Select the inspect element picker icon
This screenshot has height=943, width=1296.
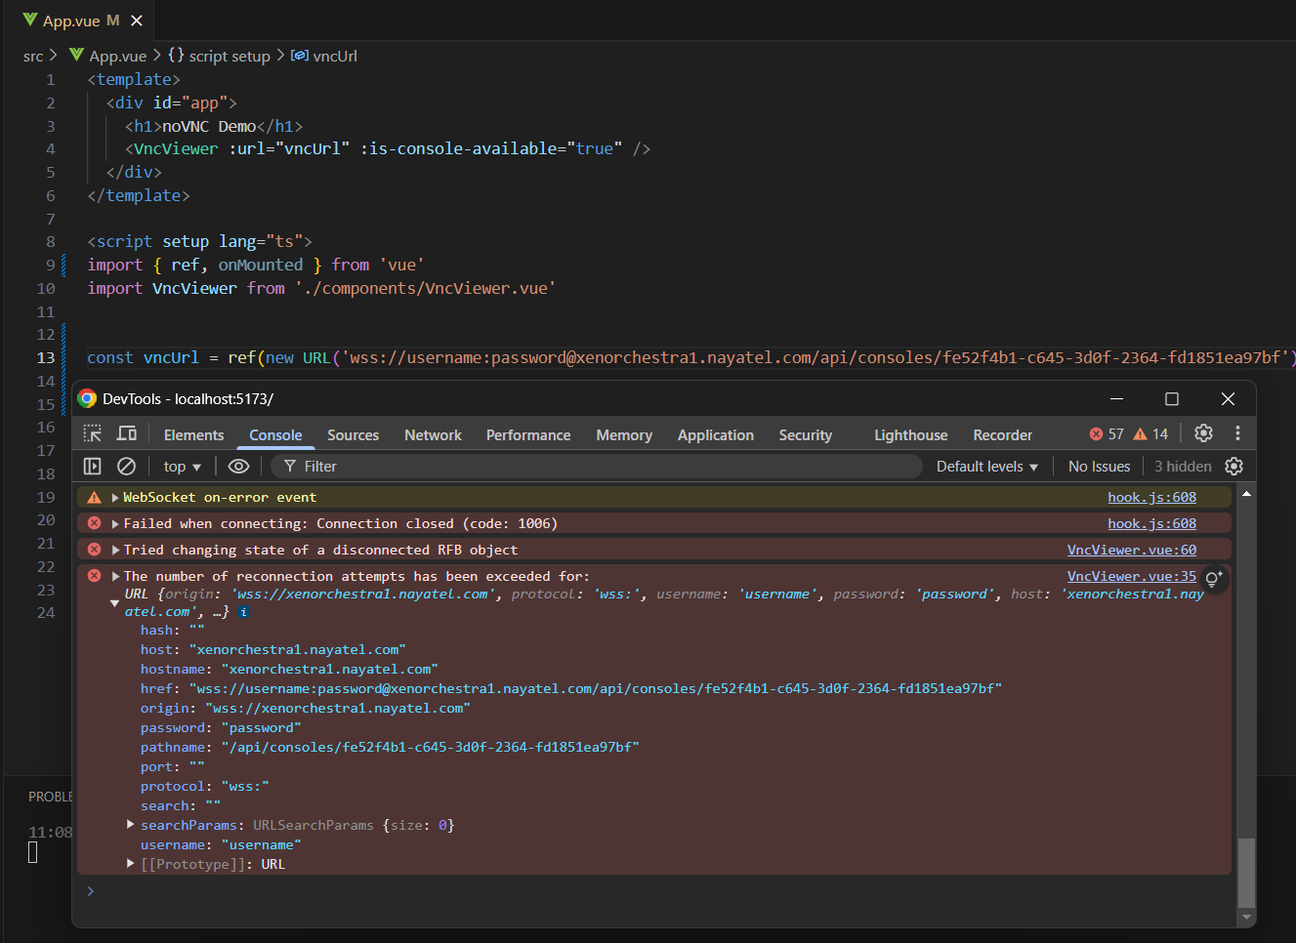point(93,434)
